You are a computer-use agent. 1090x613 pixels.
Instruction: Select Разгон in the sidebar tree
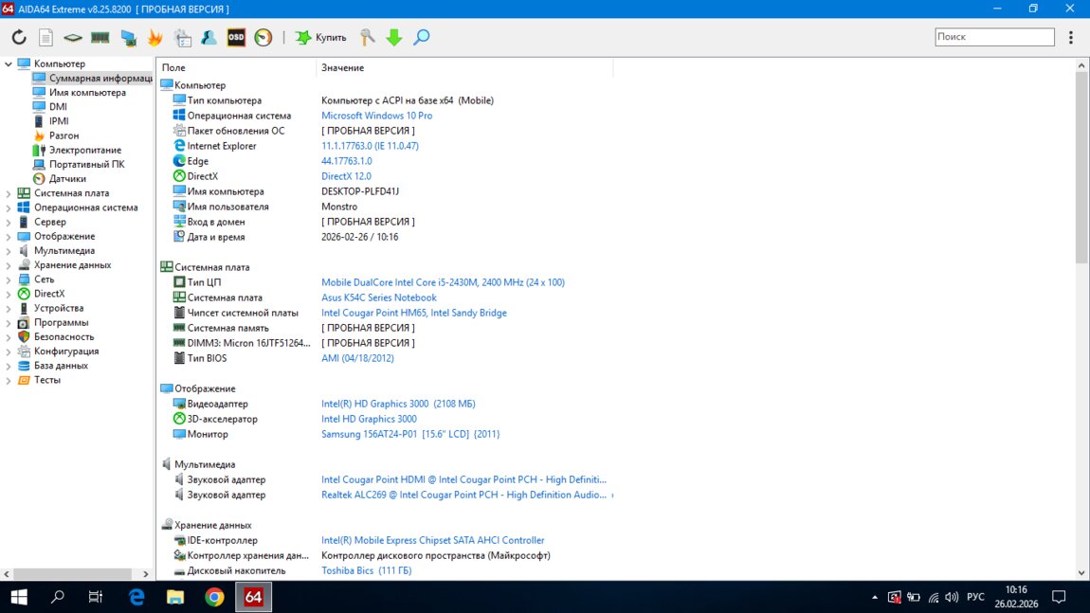click(64, 135)
